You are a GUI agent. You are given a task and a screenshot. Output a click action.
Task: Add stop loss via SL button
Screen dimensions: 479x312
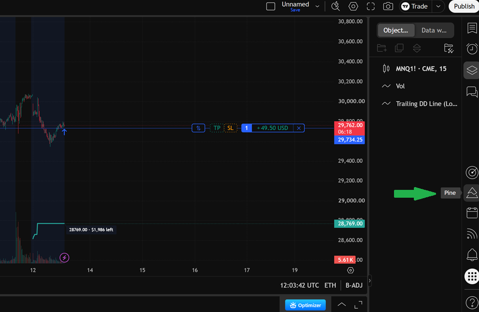pyautogui.click(x=230, y=128)
